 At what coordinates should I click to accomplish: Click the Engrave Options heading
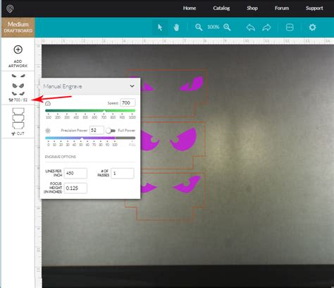click(61, 157)
